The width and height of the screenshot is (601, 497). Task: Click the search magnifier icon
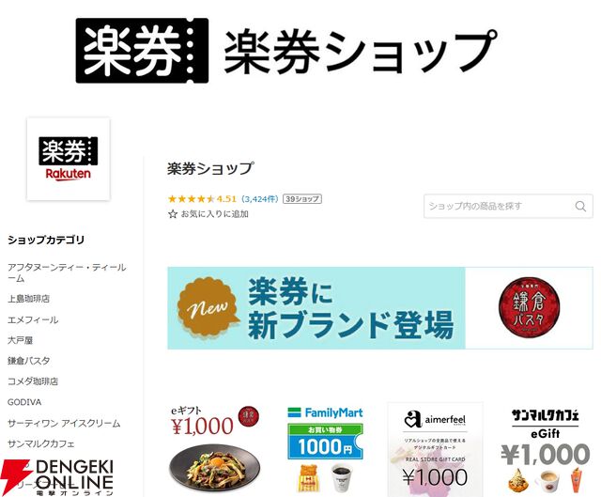coord(580,207)
